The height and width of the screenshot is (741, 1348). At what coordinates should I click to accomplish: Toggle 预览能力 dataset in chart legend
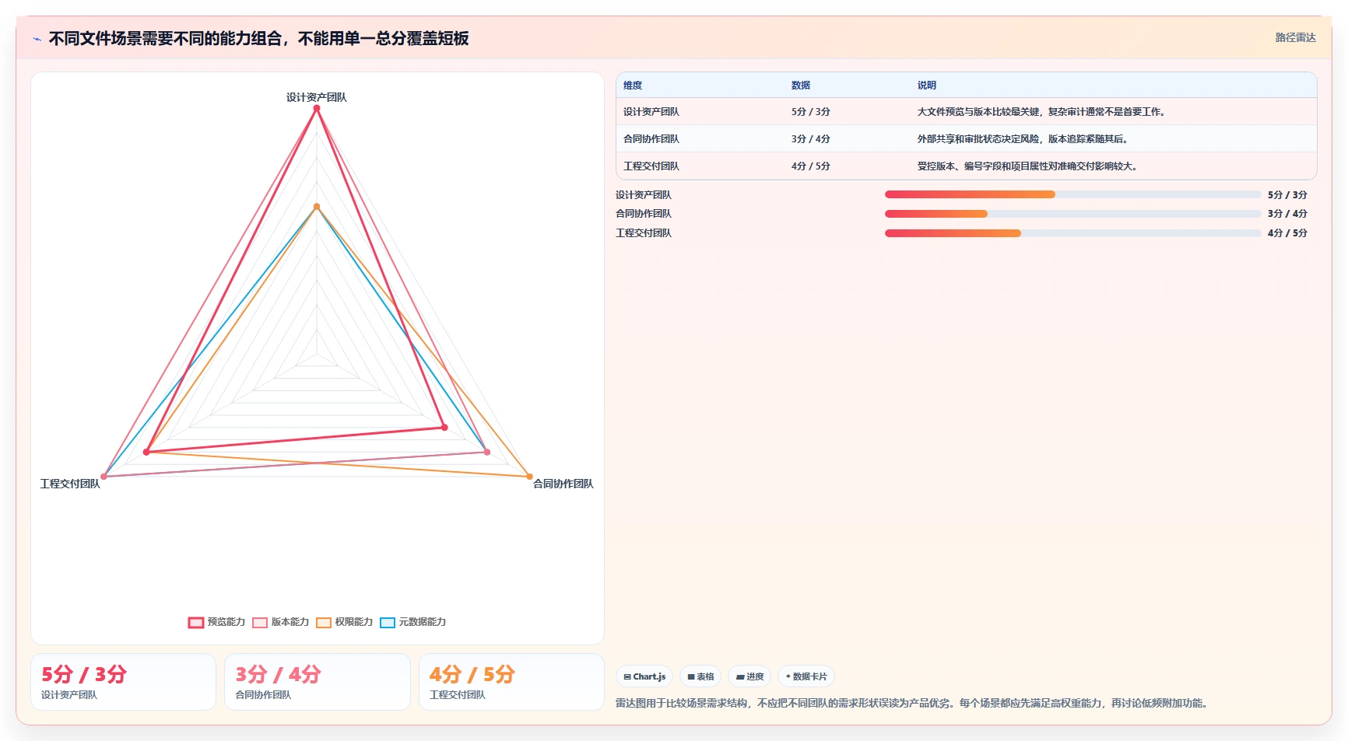[x=216, y=622]
